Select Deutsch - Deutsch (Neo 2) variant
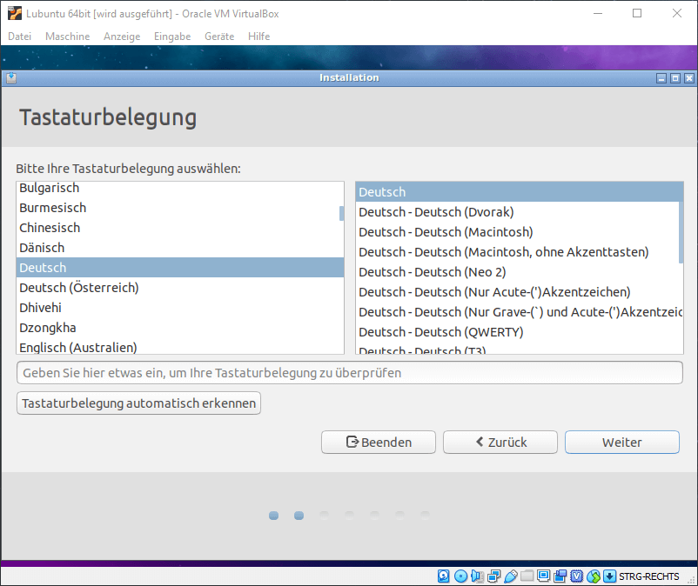698x586 pixels. [519, 272]
